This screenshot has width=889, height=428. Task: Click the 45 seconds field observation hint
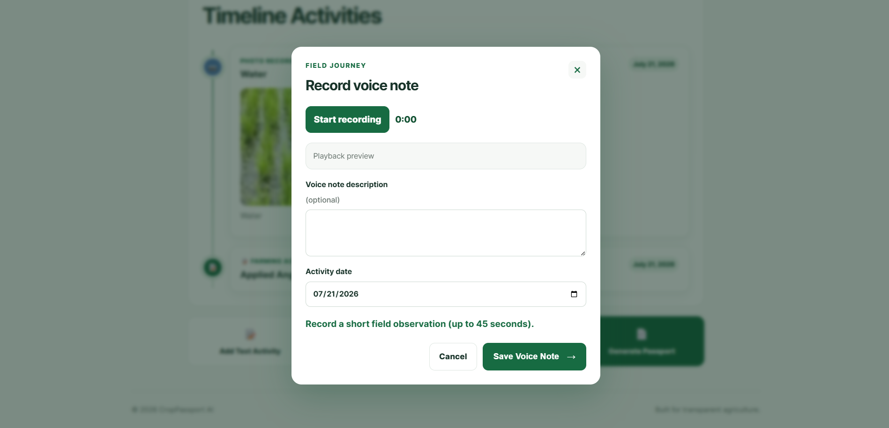pyautogui.click(x=419, y=324)
